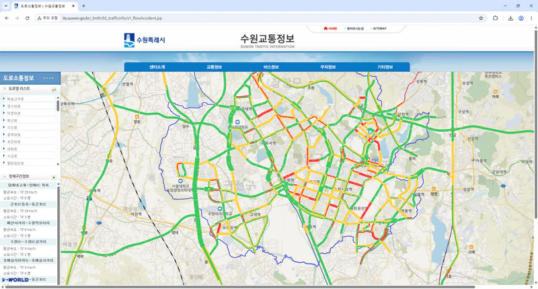The height and width of the screenshot is (289, 538).
Task: Click the not-secure warning in address bar
Action: 48,18
